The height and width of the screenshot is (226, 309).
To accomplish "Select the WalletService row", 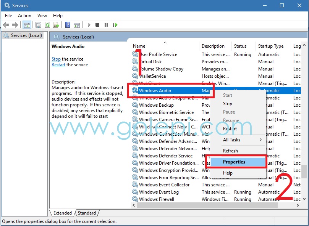I will [216, 76].
